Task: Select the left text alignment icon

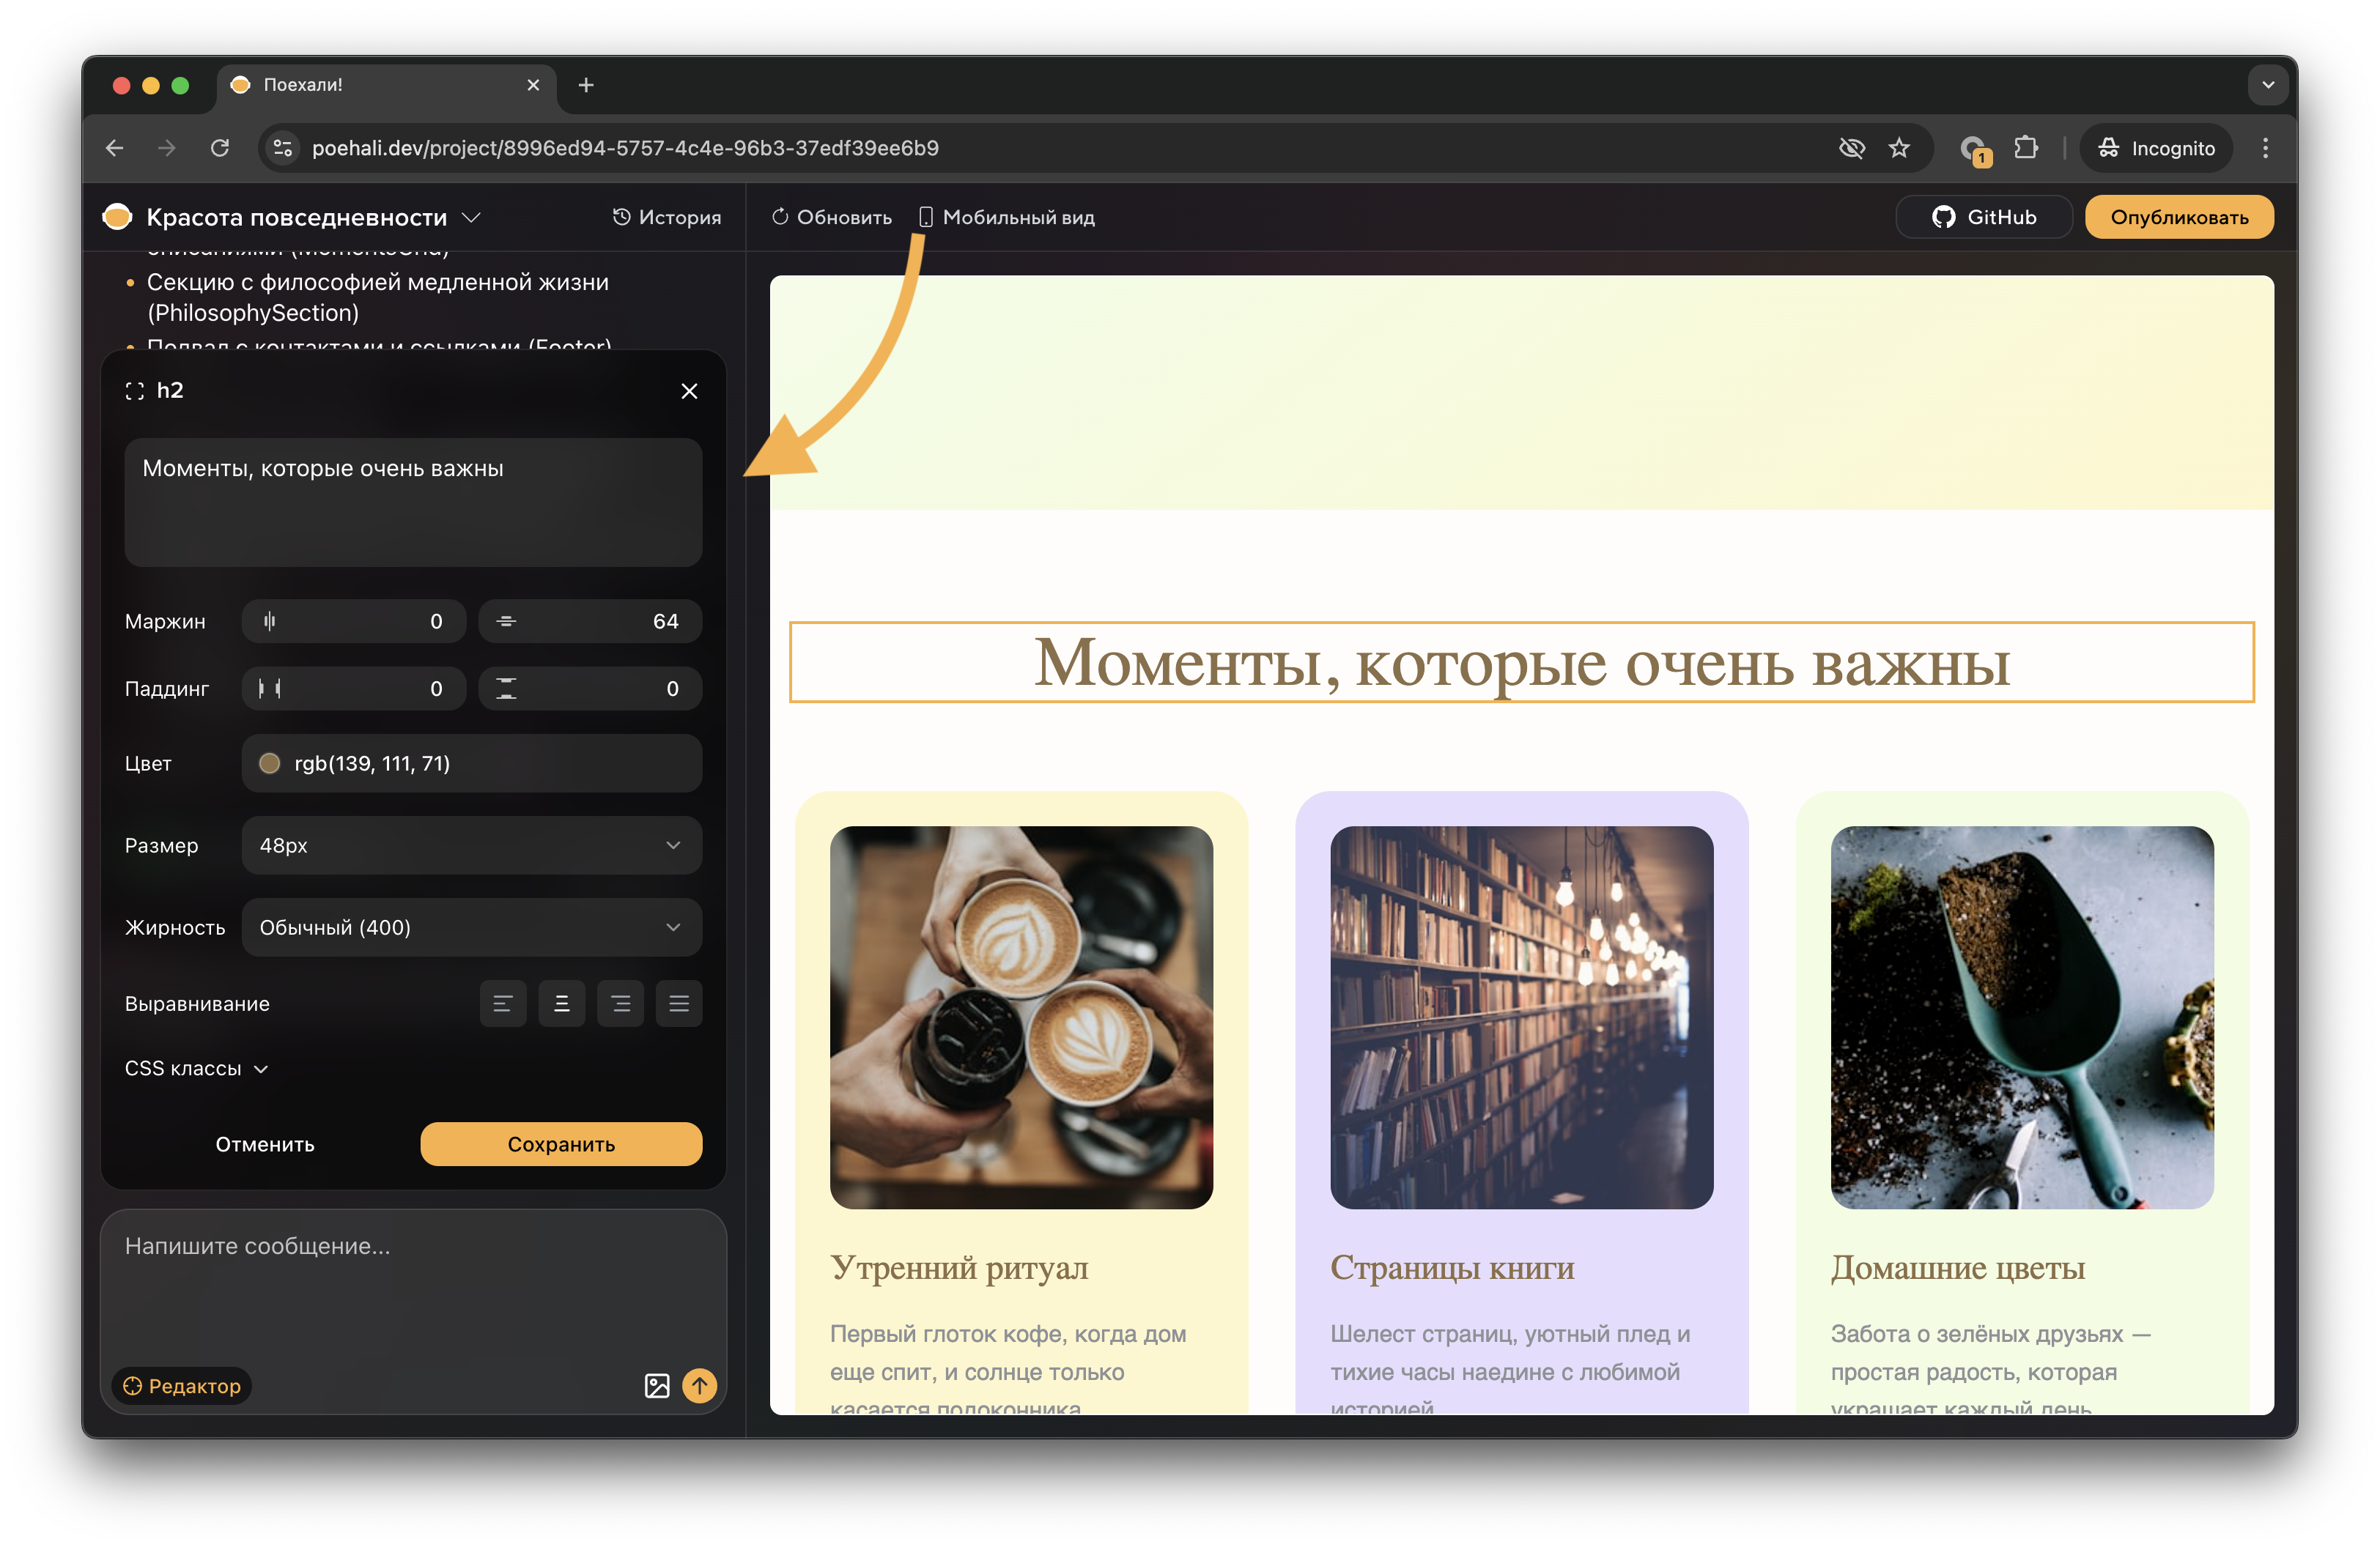Action: click(x=502, y=1003)
